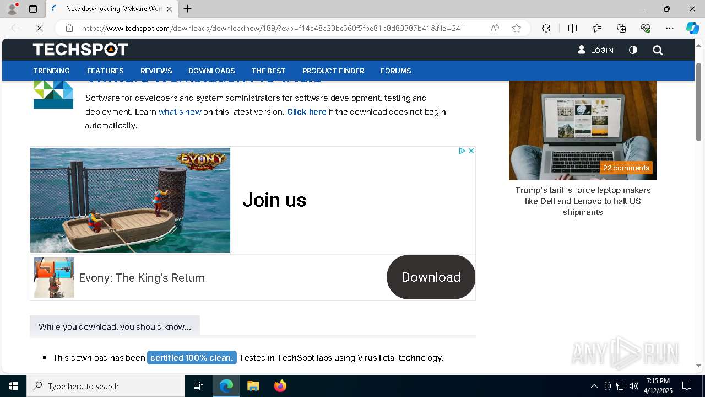Stop loading the page
Image resolution: width=705 pixels, height=397 pixels.
[40, 28]
